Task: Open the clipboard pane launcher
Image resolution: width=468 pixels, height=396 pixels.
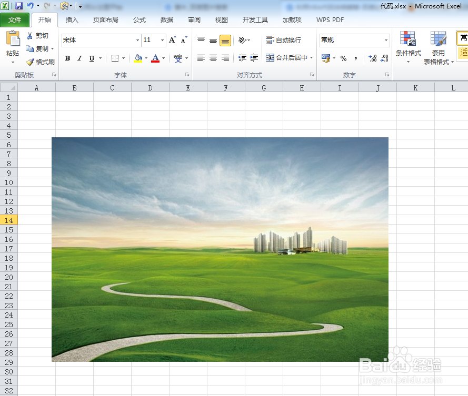Action: click(54, 75)
